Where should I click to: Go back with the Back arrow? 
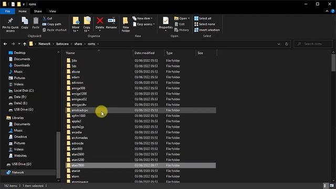5,44
